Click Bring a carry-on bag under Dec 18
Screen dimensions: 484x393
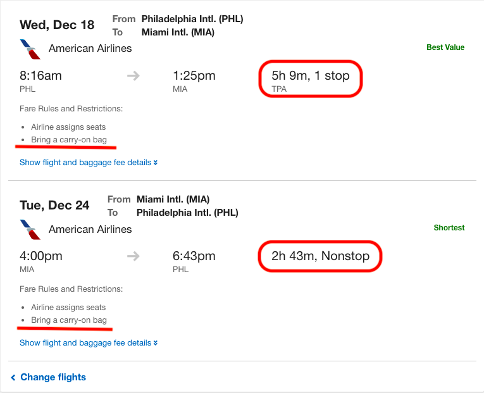point(69,139)
